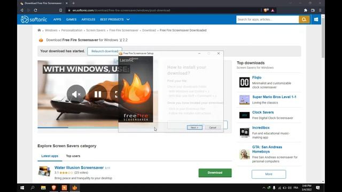Image resolution: width=342 pixels, height=192 pixels.
Task: Click the browser address bar
Action: click(x=164, y=10)
